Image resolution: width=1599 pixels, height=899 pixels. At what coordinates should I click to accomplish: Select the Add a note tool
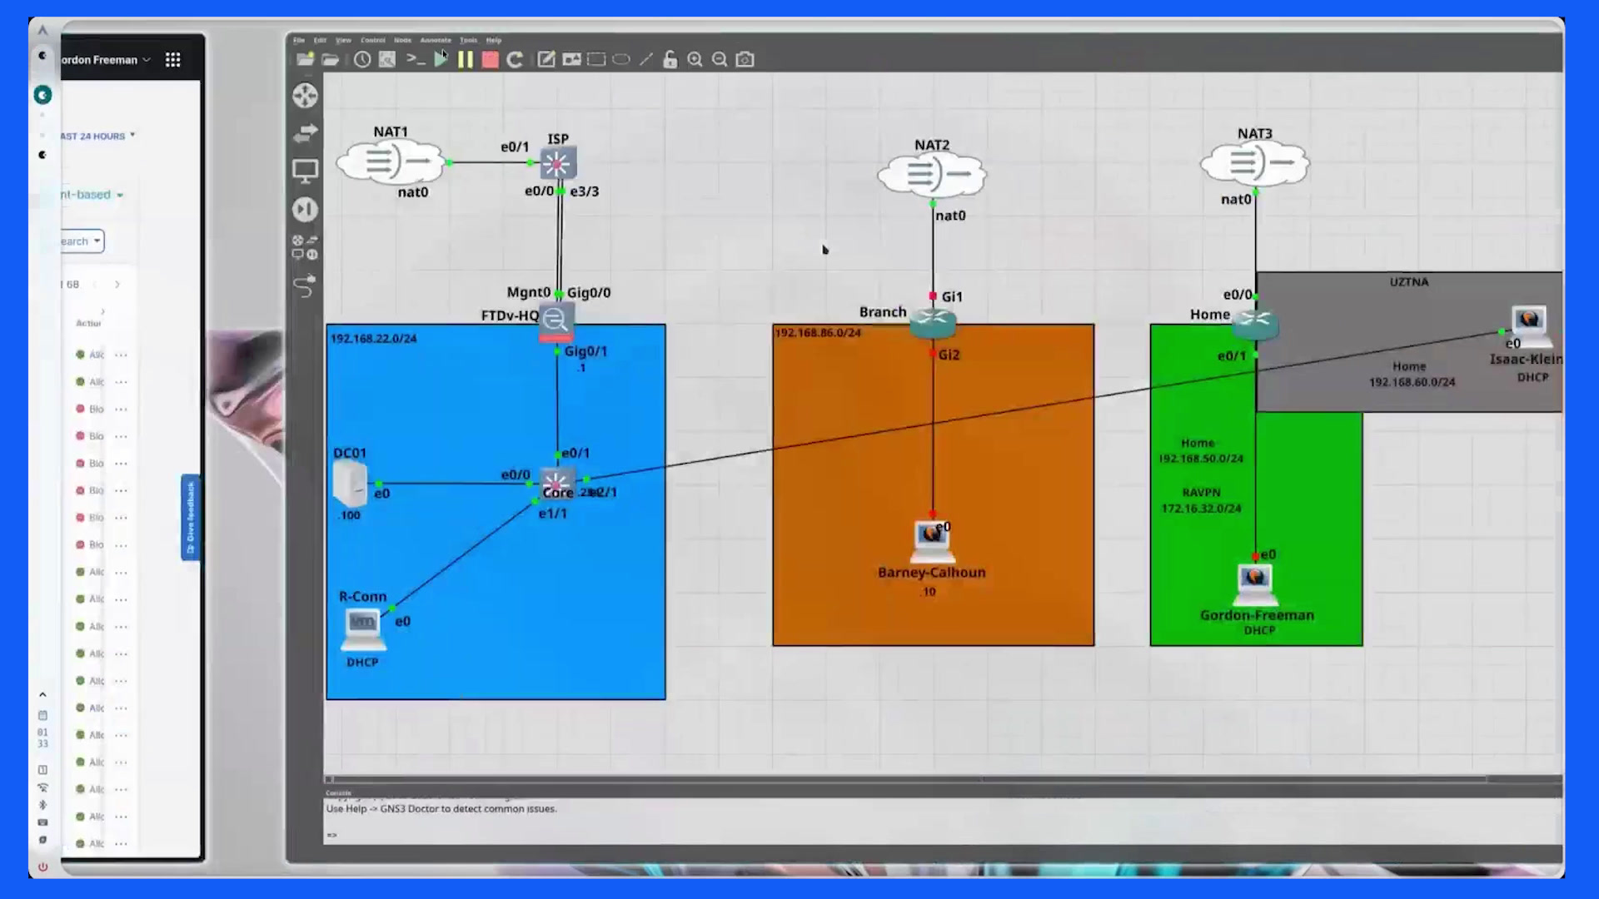click(546, 59)
